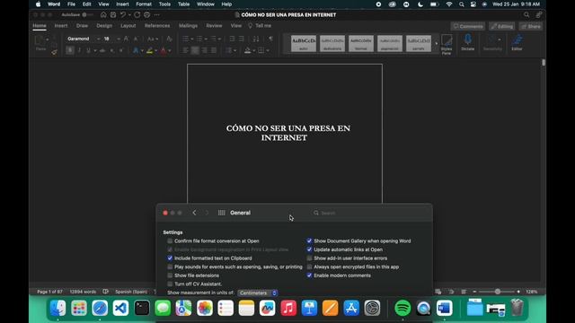The width and height of the screenshot is (575, 323).
Task: Toggle Show add-in user interface errors
Action: point(309,258)
